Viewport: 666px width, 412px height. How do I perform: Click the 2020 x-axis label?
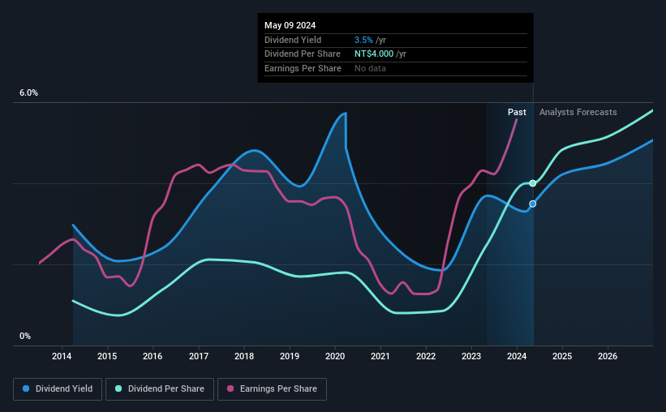coord(335,356)
